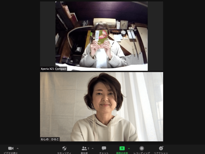Image resolution: width=205 pixels, height=154 pixels.
Task: Open the participants people icon
Action: point(84,148)
